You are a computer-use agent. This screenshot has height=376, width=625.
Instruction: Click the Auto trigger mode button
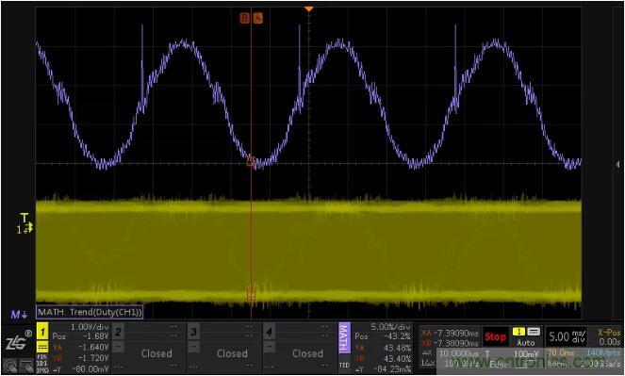click(x=526, y=342)
